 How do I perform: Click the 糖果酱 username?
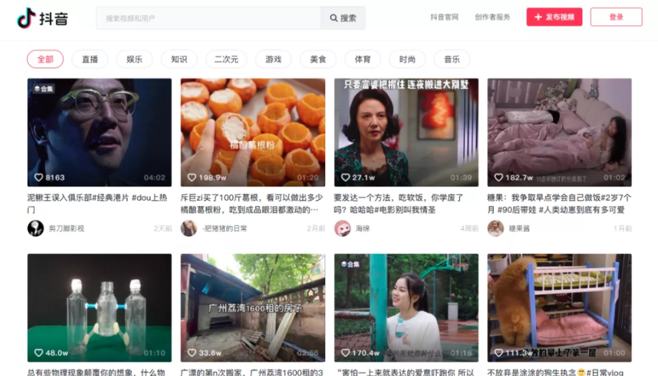(x=520, y=229)
